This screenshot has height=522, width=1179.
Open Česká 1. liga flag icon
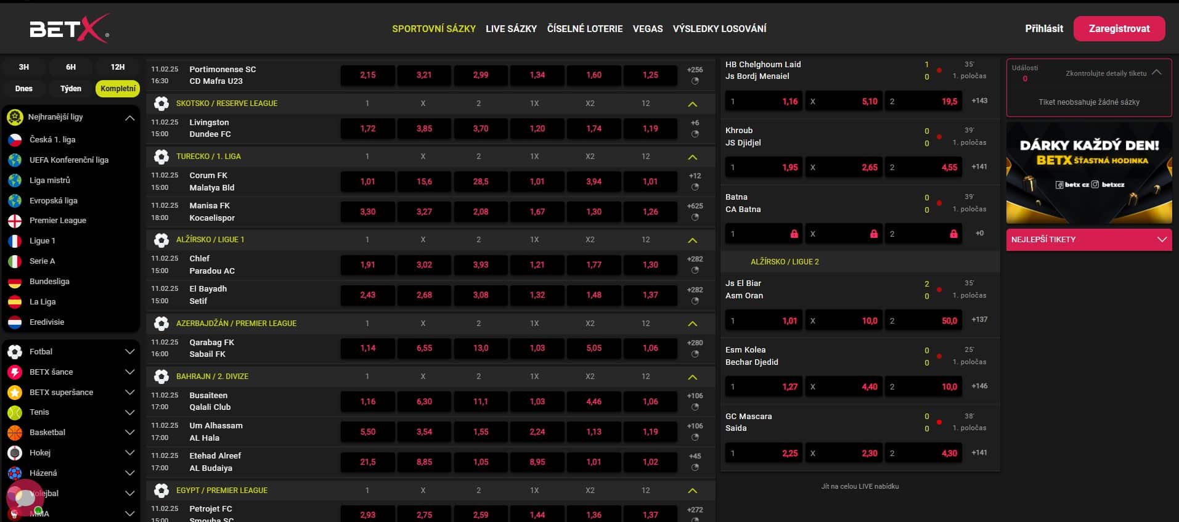click(x=15, y=140)
